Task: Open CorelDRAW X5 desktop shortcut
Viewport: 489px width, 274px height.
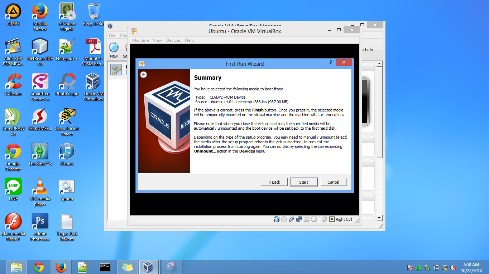Action: click(x=13, y=122)
